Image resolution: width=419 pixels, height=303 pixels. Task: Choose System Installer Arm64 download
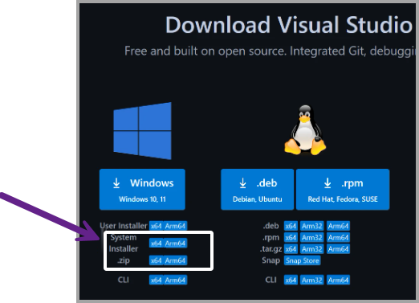pyautogui.click(x=175, y=244)
